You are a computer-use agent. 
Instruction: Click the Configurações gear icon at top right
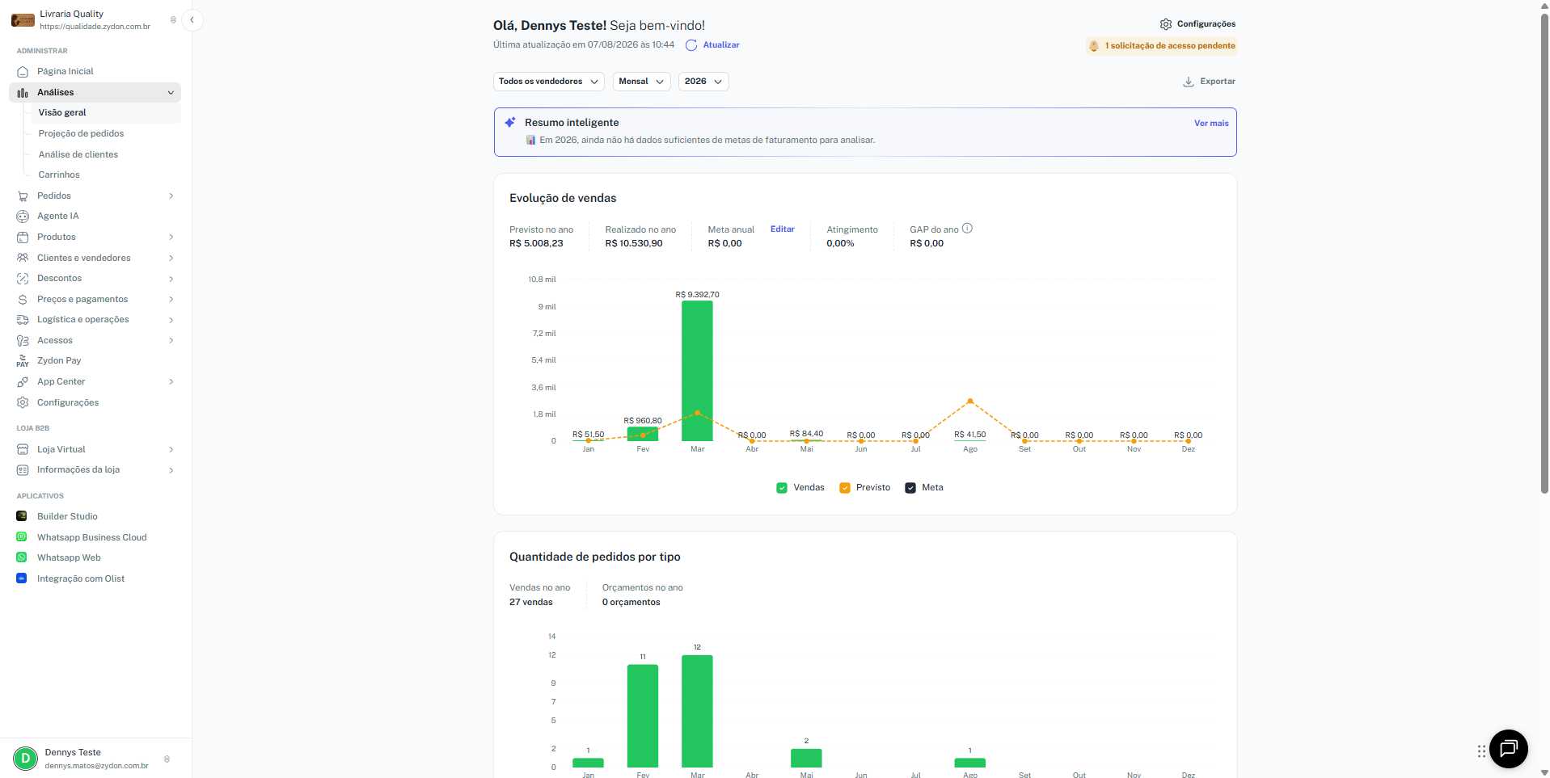pos(1165,24)
